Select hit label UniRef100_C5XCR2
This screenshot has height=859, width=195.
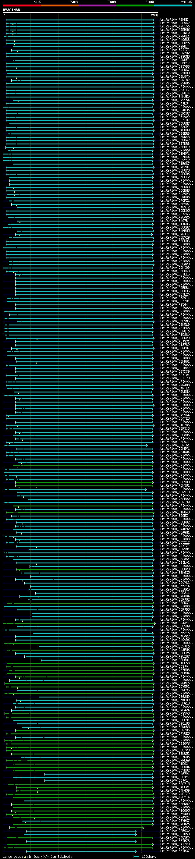click(175, 127)
